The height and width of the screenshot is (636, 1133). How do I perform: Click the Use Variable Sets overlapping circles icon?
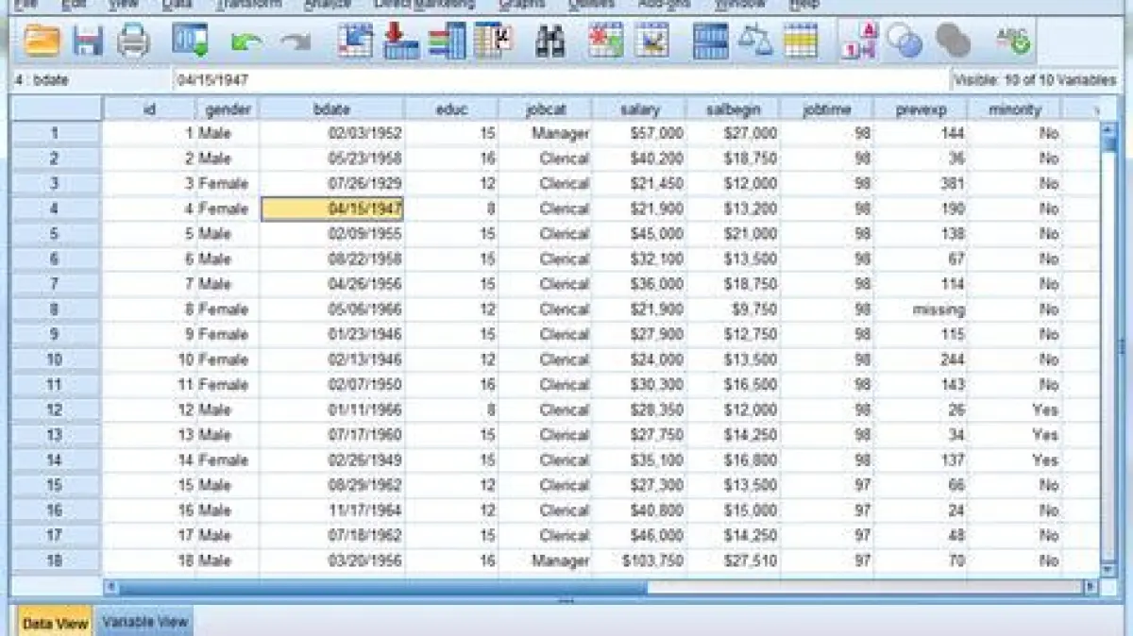click(905, 41)
